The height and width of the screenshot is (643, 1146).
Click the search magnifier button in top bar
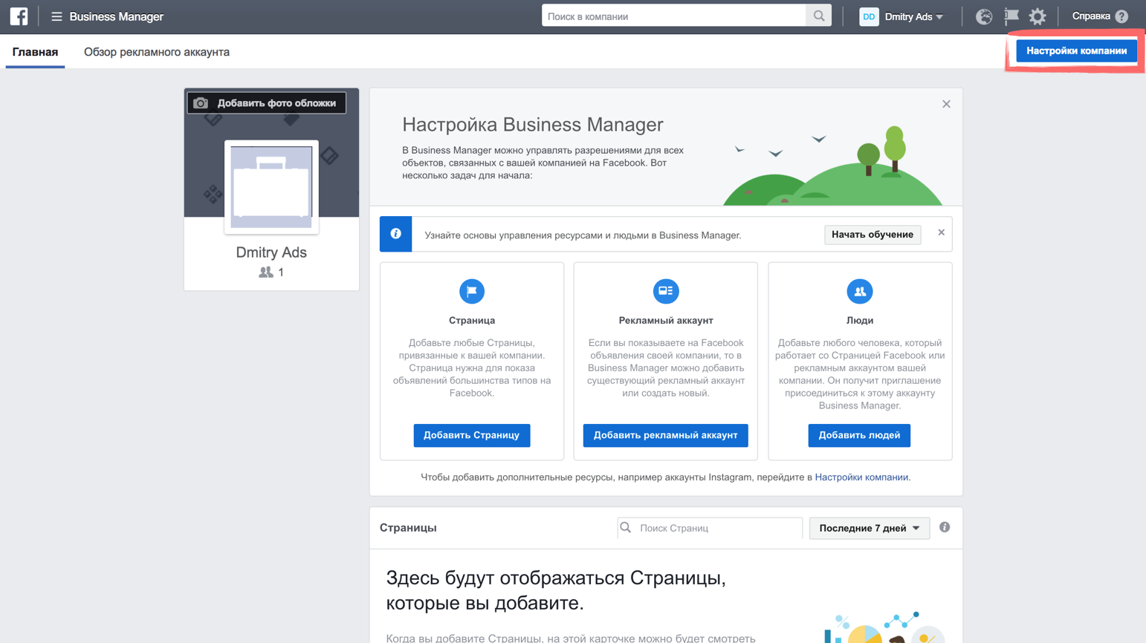pos(818,16)
